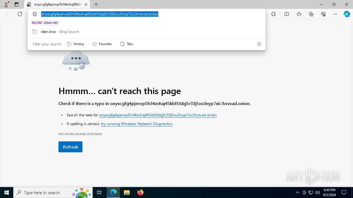Filter search by Tabs
The height and width of the screenshot is (198, 353).
[x=127, y=44]
